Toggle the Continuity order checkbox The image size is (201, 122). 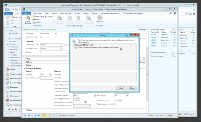(x=41, y=37)
